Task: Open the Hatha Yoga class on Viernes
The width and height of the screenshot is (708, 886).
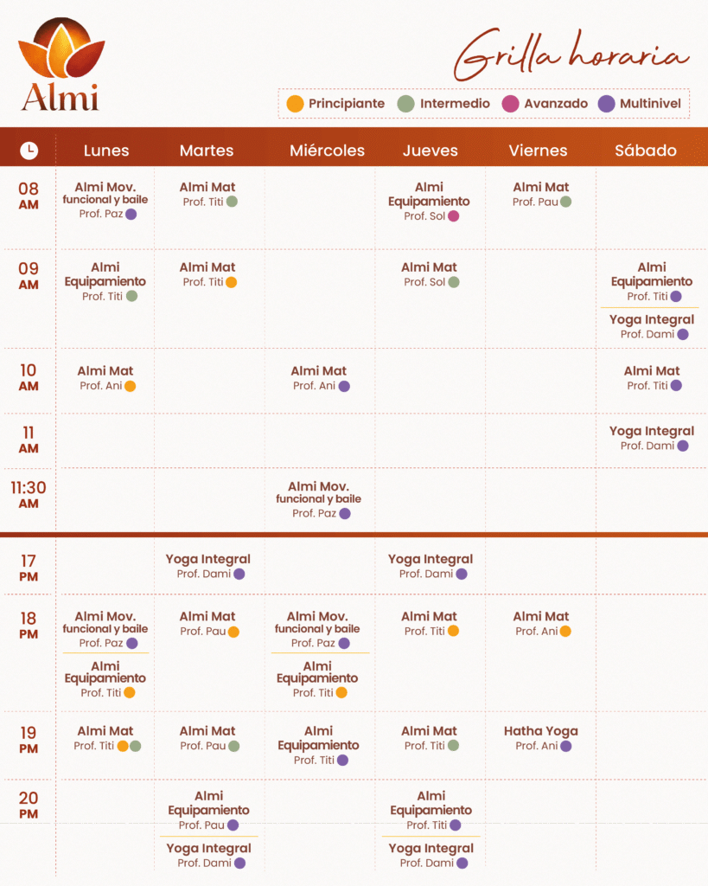Action: click(x=541, y=731)
